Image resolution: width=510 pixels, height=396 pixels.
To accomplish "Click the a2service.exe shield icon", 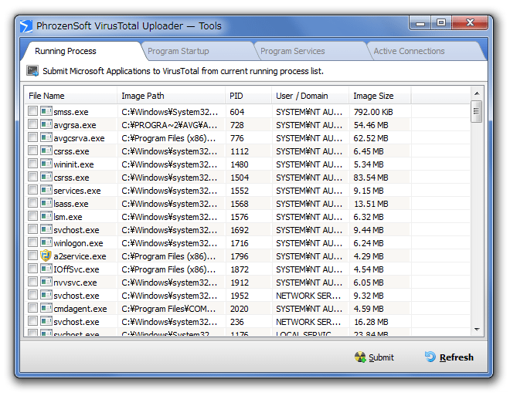I will point(46,256).
